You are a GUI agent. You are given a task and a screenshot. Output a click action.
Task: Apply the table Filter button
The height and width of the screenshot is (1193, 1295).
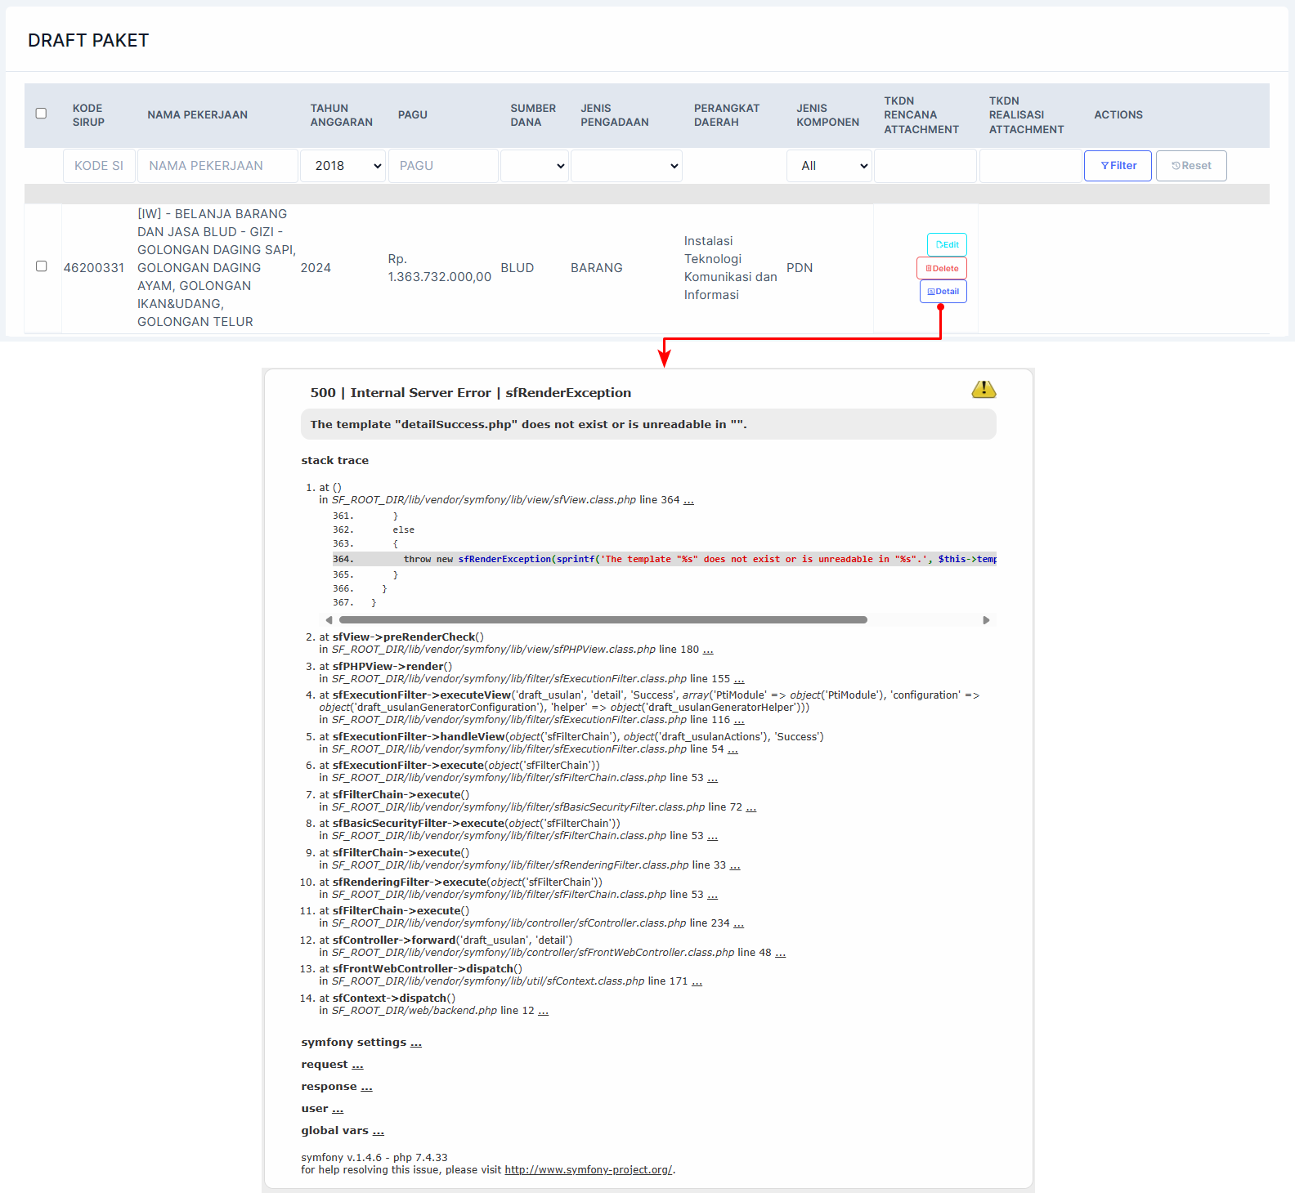1118,166
